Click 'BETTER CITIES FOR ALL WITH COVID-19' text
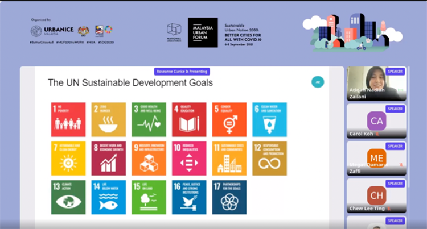The width and height of the screenshot is (427, 229). click(x=243, y=37)
